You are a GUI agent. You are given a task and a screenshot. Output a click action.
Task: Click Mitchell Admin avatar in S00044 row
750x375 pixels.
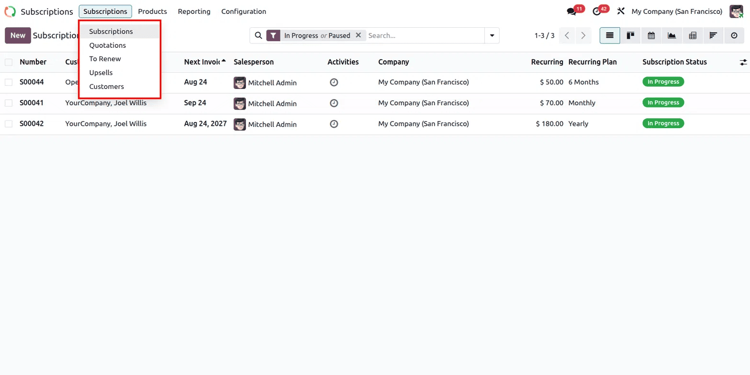tap(240, 83)
